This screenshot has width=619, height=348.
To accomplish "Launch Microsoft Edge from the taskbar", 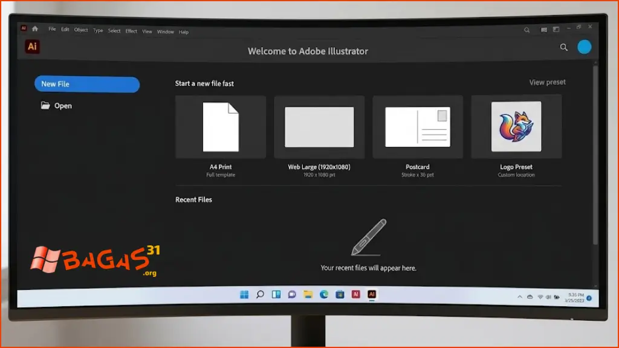I will coord(324,294).
